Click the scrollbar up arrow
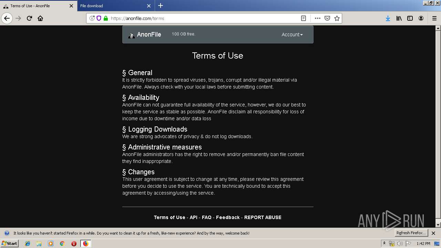 click(438, 29)
